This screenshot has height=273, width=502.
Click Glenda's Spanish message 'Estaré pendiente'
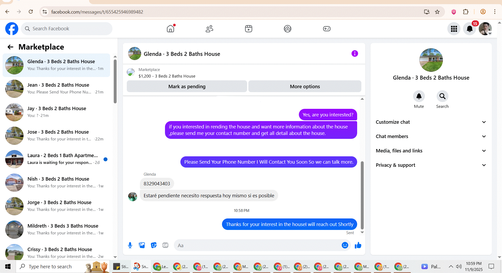[209, 196]
